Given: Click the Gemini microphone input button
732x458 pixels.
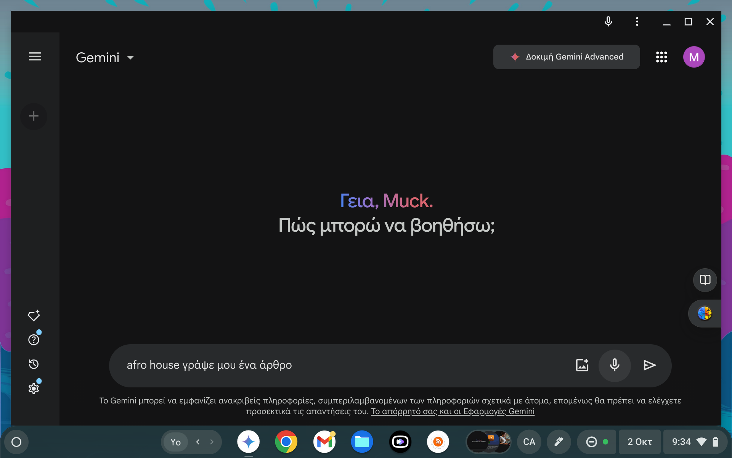Looking at the screenshot, I should [x=614, y=364].
